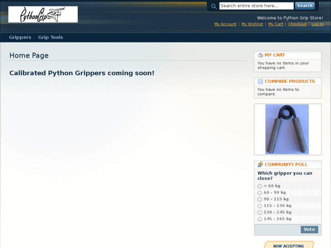The image size is (331, 248).
Task: Open the Grip Tools menu
Action: (x=51, y=37)
